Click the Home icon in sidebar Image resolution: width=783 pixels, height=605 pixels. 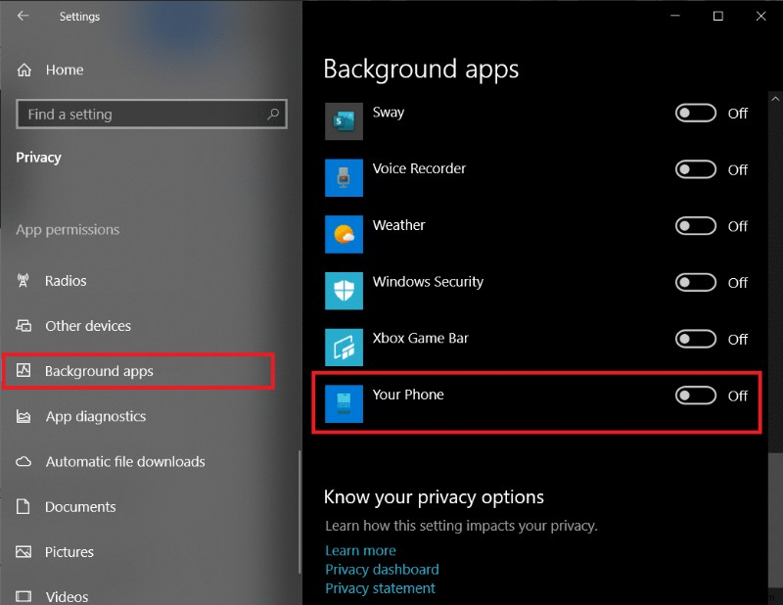click(x=23, y=70)
